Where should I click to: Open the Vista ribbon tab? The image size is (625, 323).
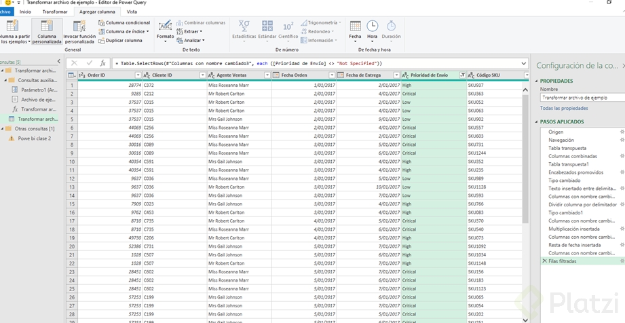(132, 12)
